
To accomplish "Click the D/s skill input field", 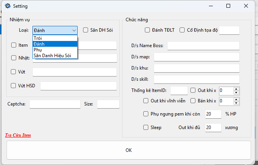I will pyautogui.click(x=197, y=80).
